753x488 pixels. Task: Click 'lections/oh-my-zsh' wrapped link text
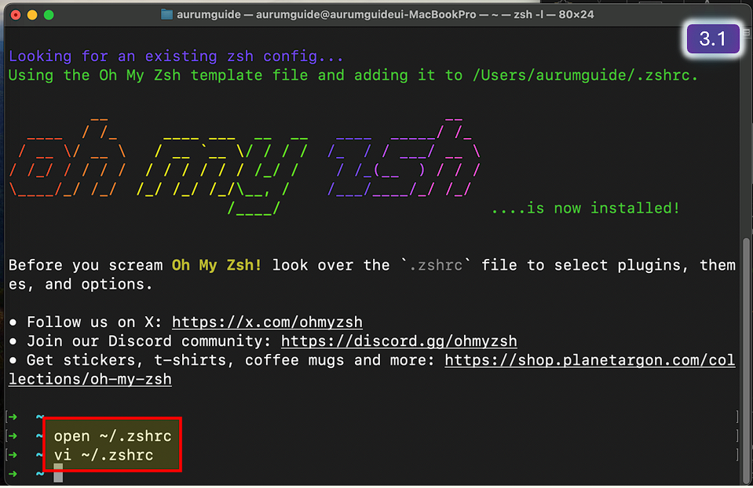click(90, 379)
